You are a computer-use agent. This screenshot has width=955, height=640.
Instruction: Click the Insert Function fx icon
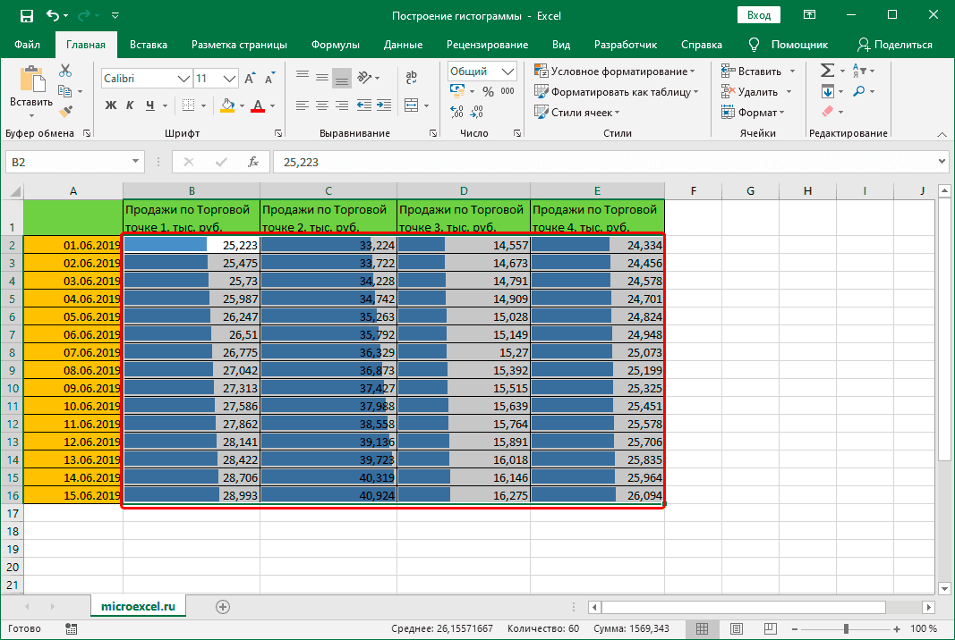(x=253, y=162)
